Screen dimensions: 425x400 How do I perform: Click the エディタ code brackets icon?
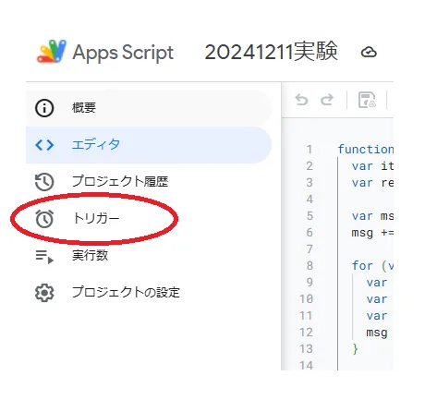point(44,145)
